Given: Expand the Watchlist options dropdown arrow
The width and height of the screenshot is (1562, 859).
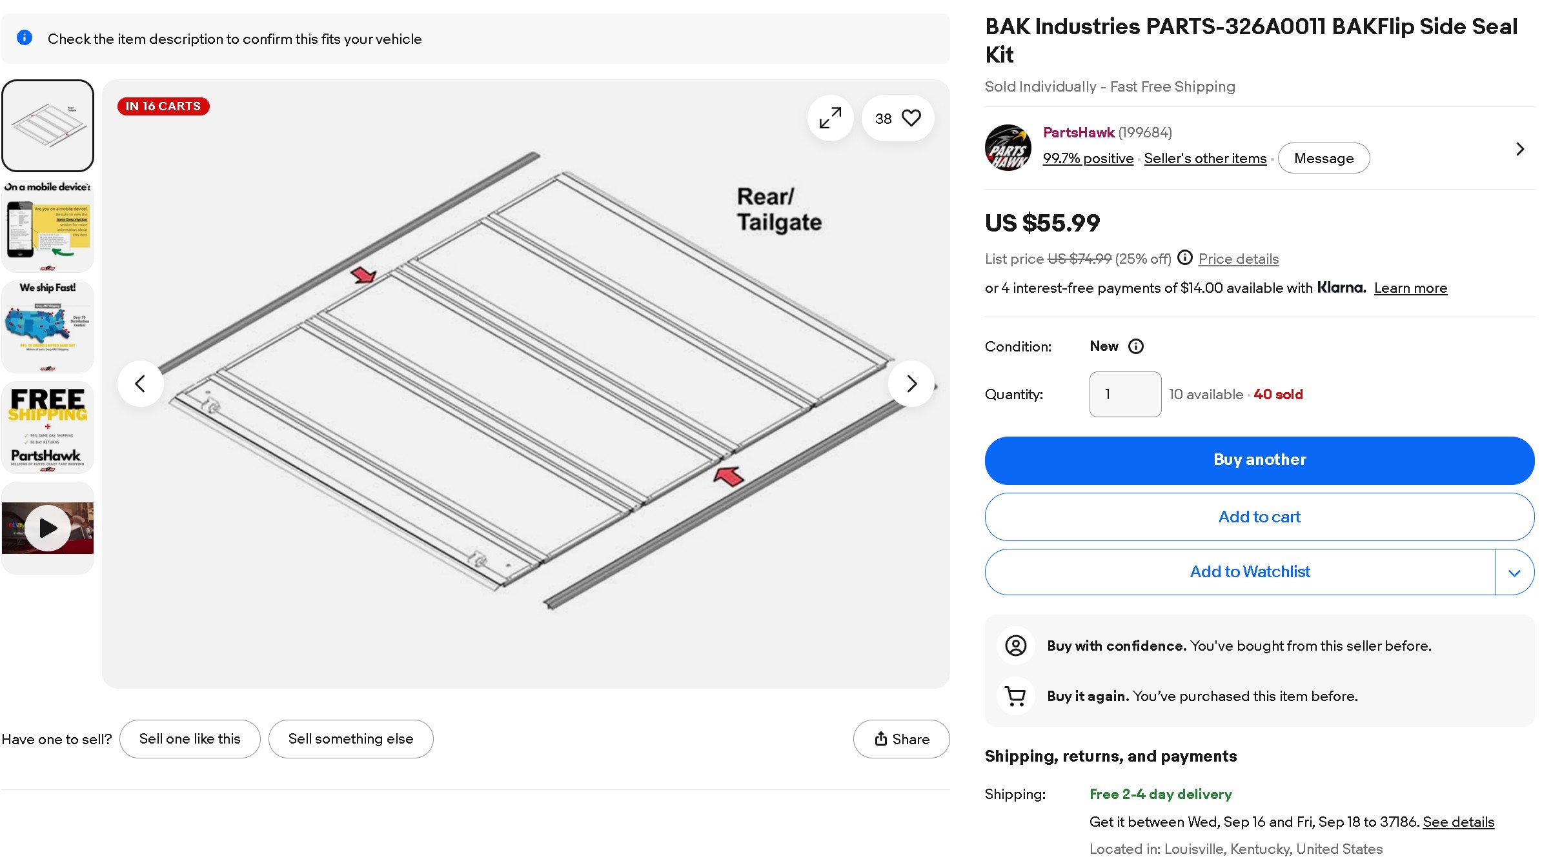Looking at the screenshot, I should [1515, 572].
